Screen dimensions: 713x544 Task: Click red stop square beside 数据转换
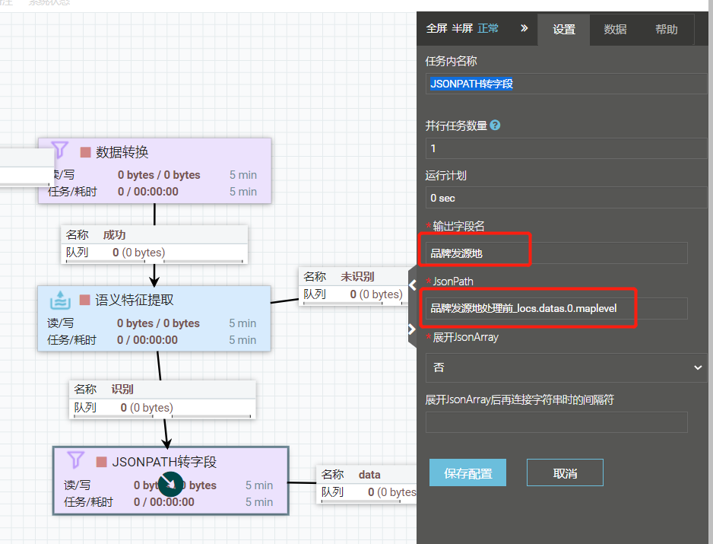point(86,152)
